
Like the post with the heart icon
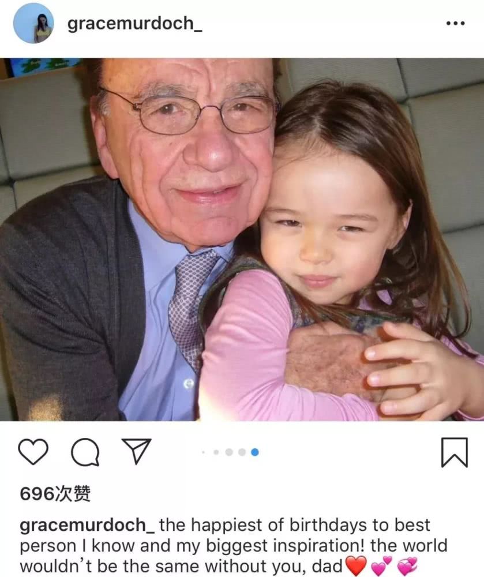tap(33, 452)
